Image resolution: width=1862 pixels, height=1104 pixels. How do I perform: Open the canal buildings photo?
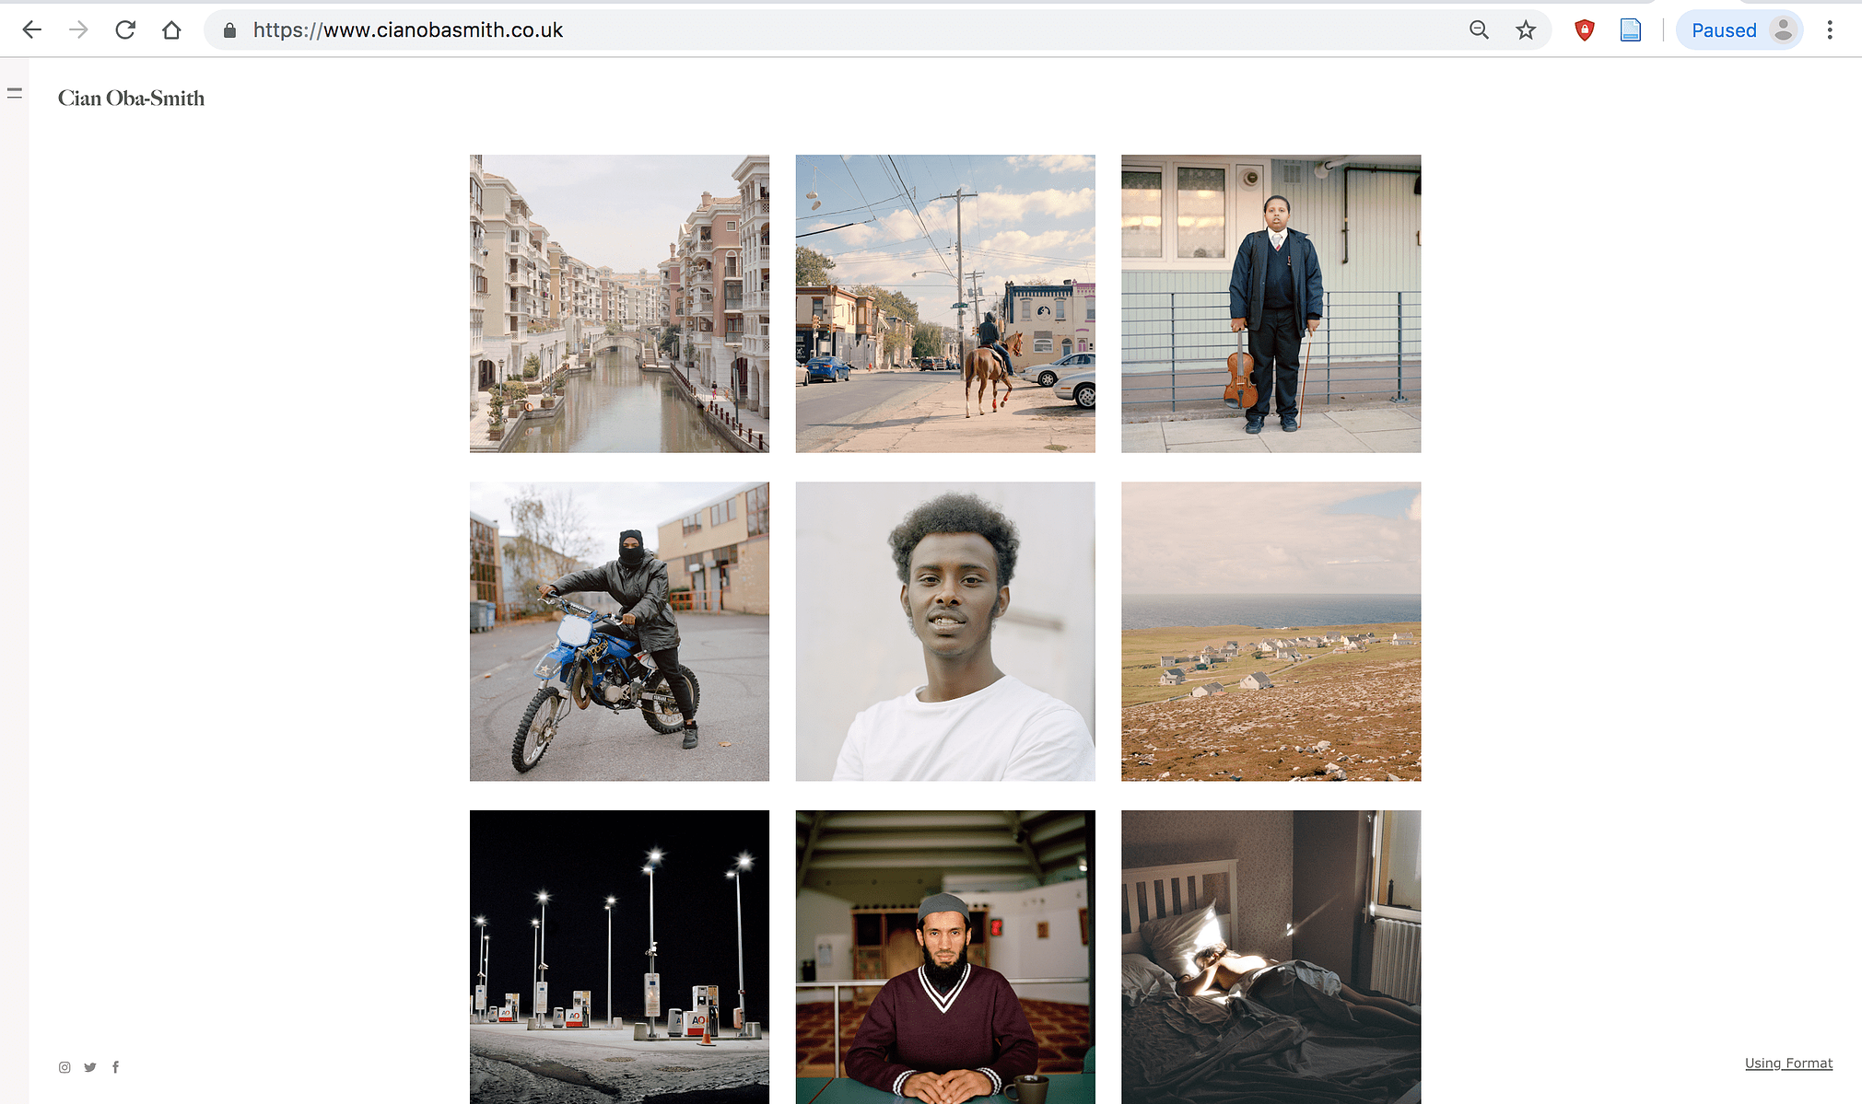pyautogui.click(x=619, y=304)
